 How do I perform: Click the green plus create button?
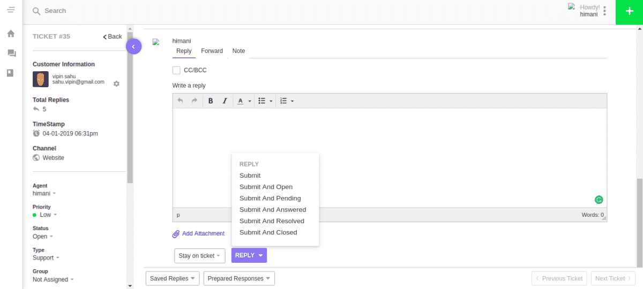coord(629,12)
